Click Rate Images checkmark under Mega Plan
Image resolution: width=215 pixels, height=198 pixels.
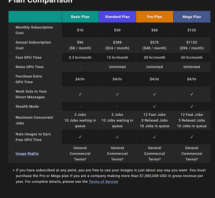[192, 137]
